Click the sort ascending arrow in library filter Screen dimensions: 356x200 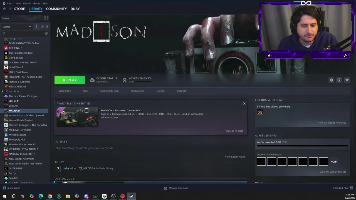coord(36,27)
